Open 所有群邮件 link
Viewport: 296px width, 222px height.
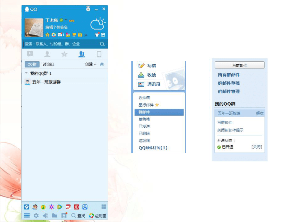pyautogui.click(x=229, y=75)
